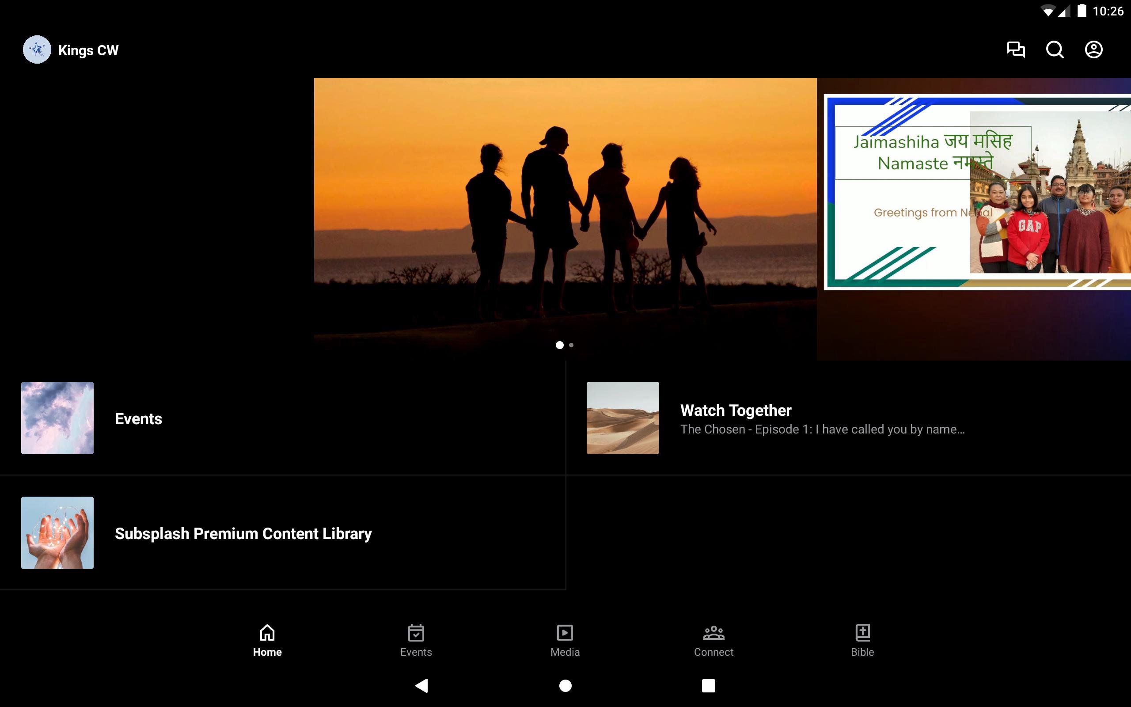Viewport: 1131px width, 707px height.
Task: Open the user profile icon
Action: 1093,49
